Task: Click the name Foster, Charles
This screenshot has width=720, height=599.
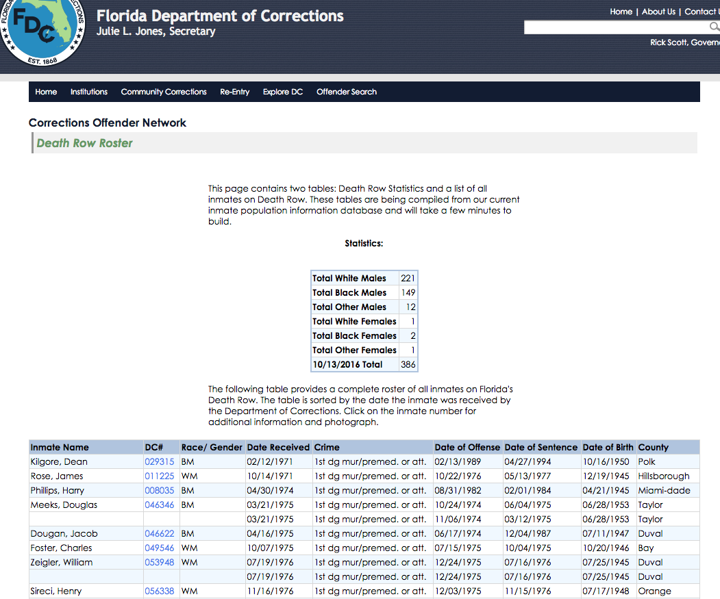Action: (61, 548)
